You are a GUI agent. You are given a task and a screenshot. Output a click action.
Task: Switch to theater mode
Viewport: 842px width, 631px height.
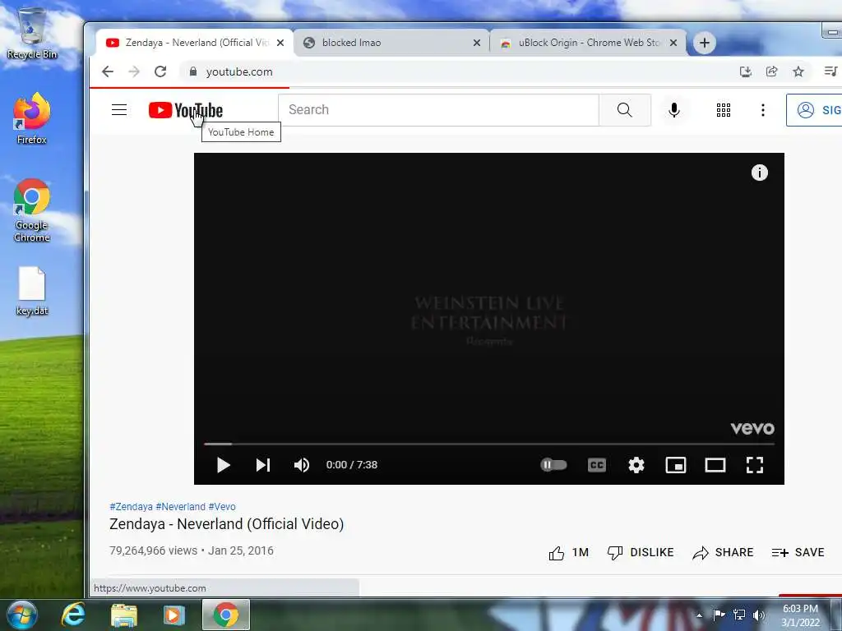point(715,465)
